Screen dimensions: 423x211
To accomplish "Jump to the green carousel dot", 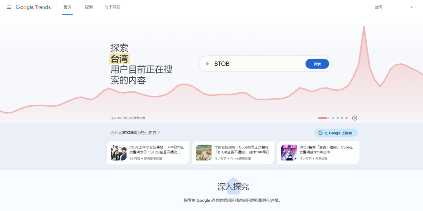I will point(338,118).
